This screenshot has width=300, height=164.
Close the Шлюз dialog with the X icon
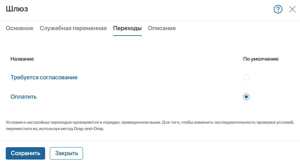(x=292, y=9)
